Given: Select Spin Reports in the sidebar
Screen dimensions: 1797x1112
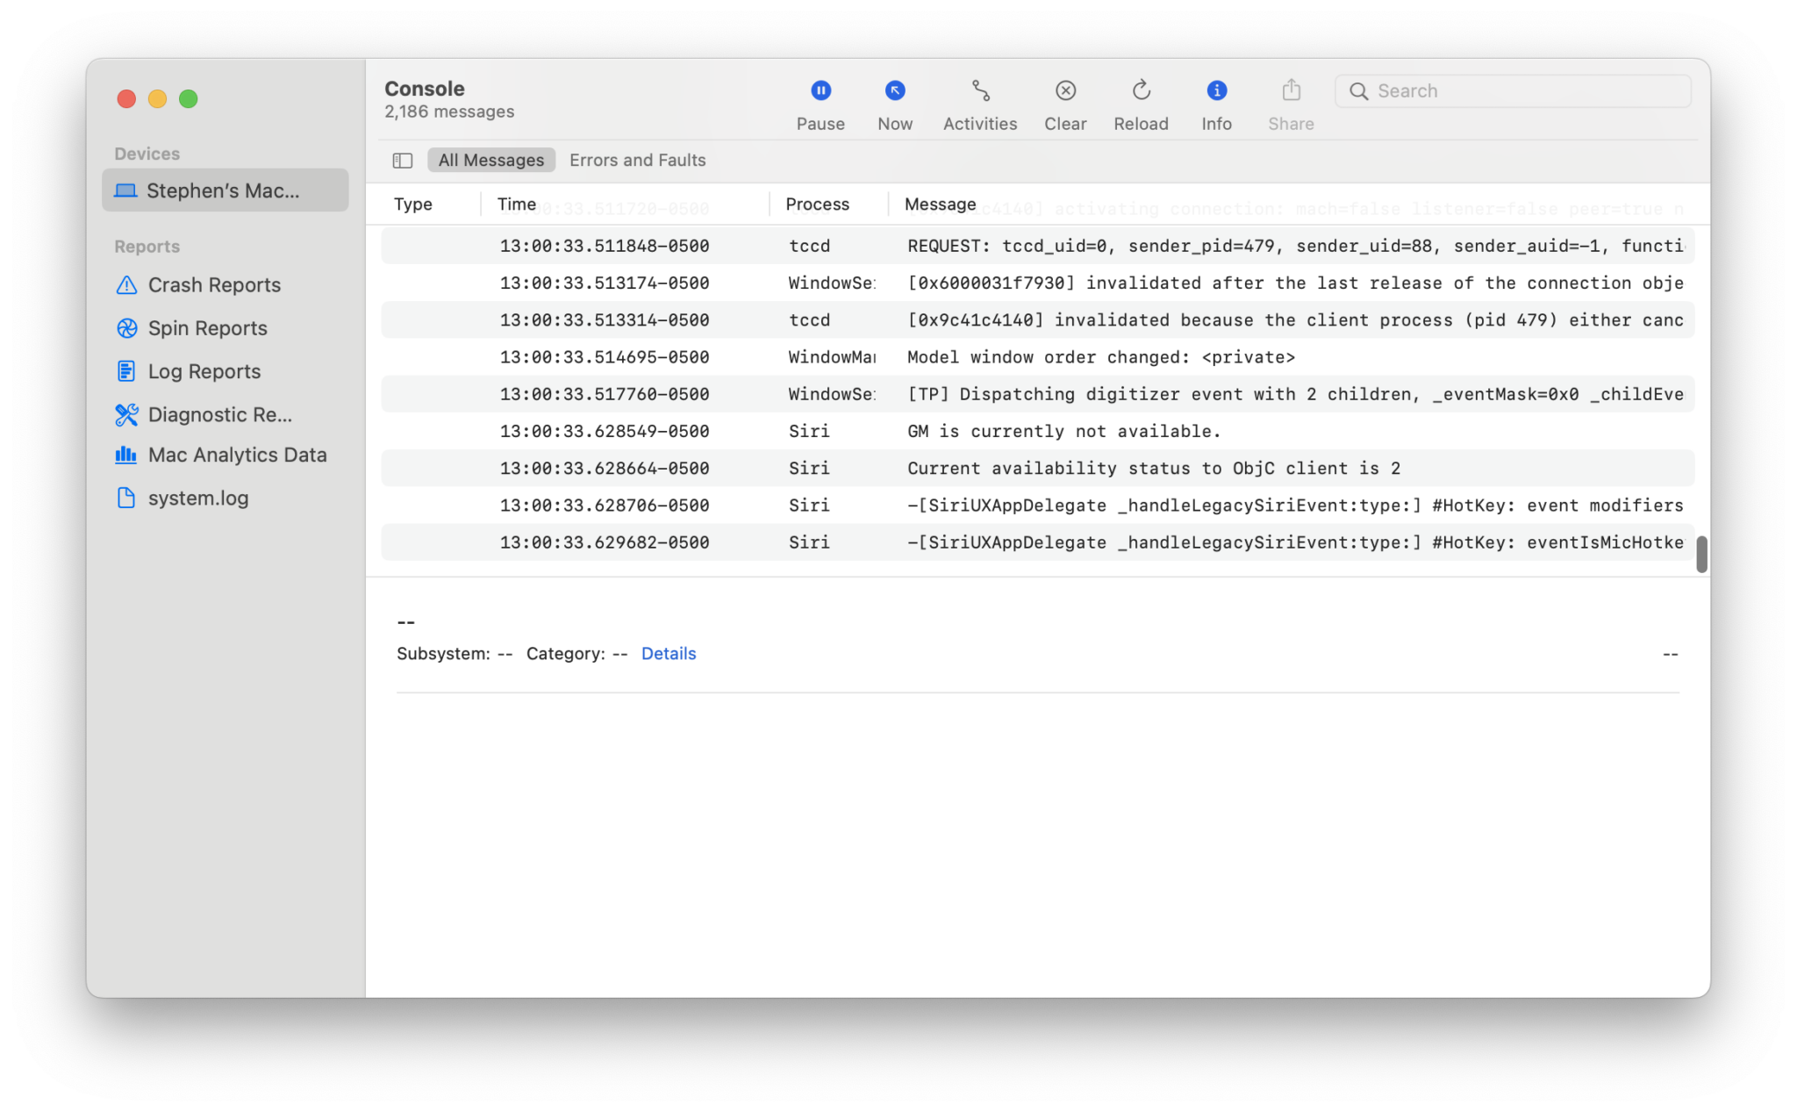Looking at the screenshot, I should [x=207, y=327].
